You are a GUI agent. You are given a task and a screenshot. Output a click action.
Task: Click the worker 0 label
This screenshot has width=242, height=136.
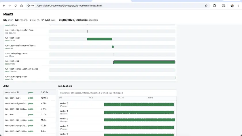[x=64, y=103]
